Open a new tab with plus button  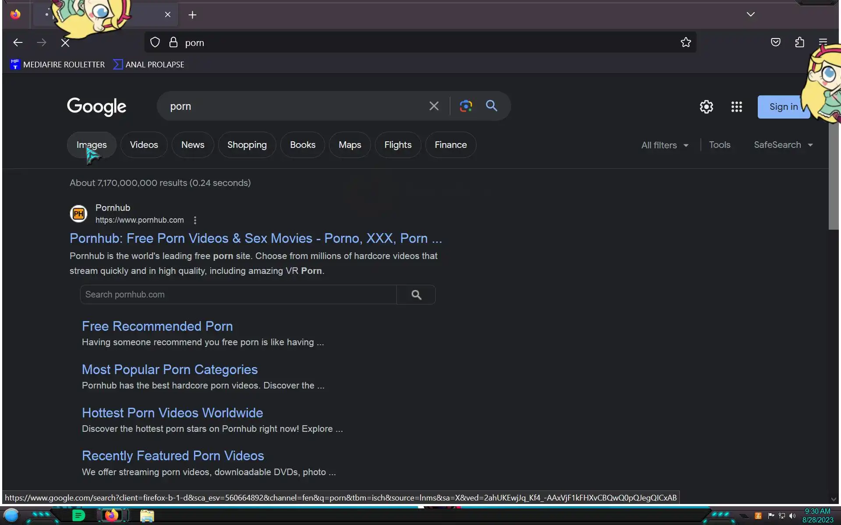[192, 15]
